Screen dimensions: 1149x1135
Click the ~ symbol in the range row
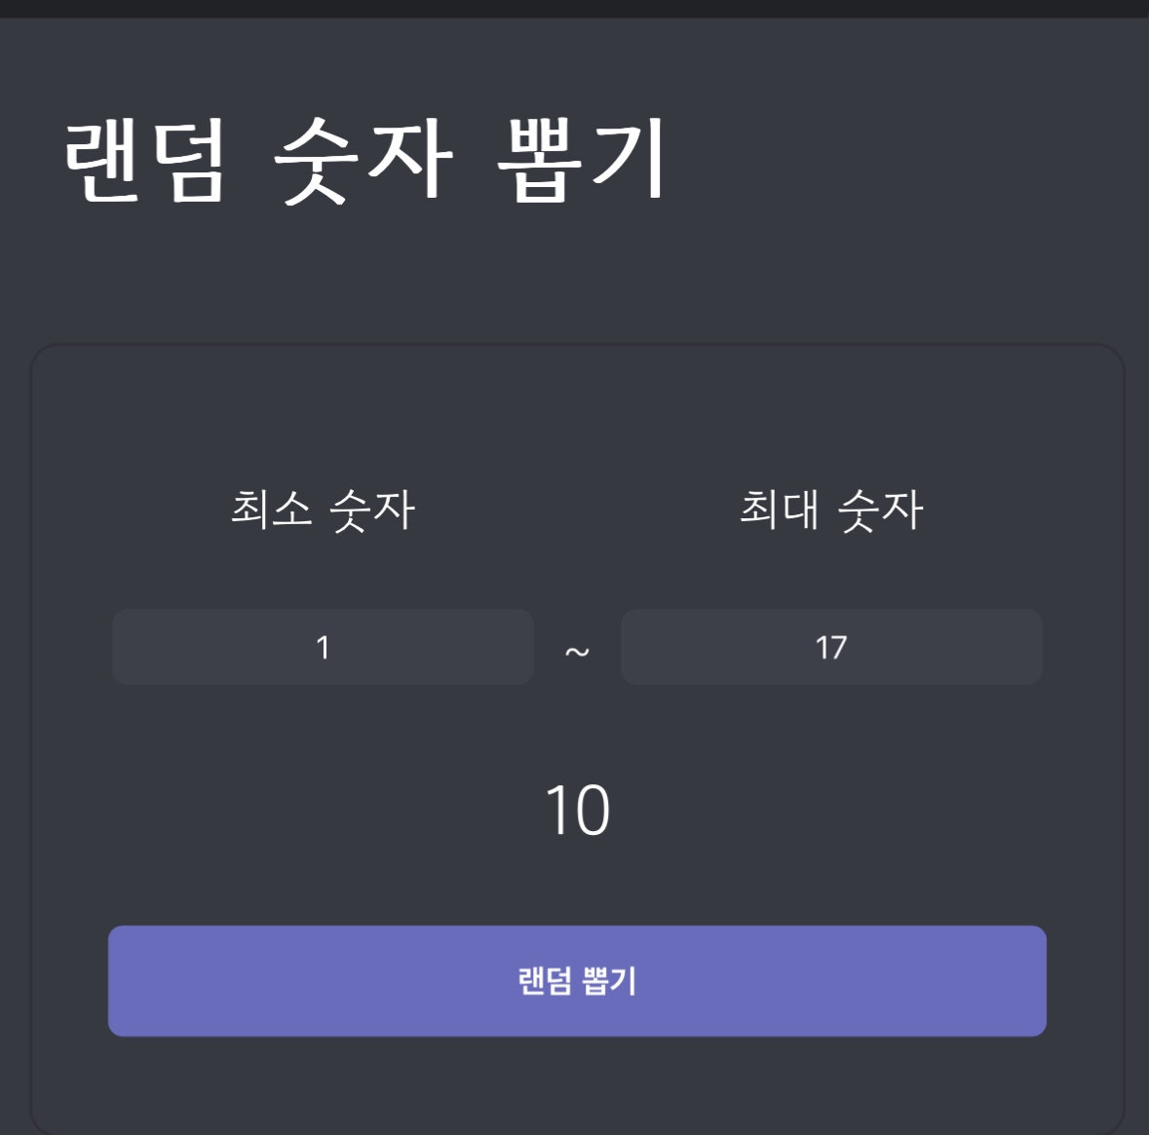pos(577,651)
